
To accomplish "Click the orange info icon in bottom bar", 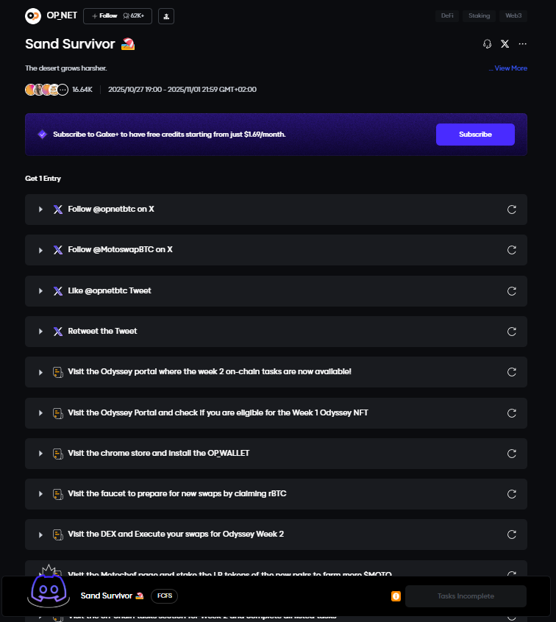I will pos(396,596).
